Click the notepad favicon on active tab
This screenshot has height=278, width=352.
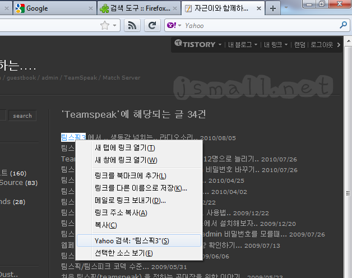[188, 8]
